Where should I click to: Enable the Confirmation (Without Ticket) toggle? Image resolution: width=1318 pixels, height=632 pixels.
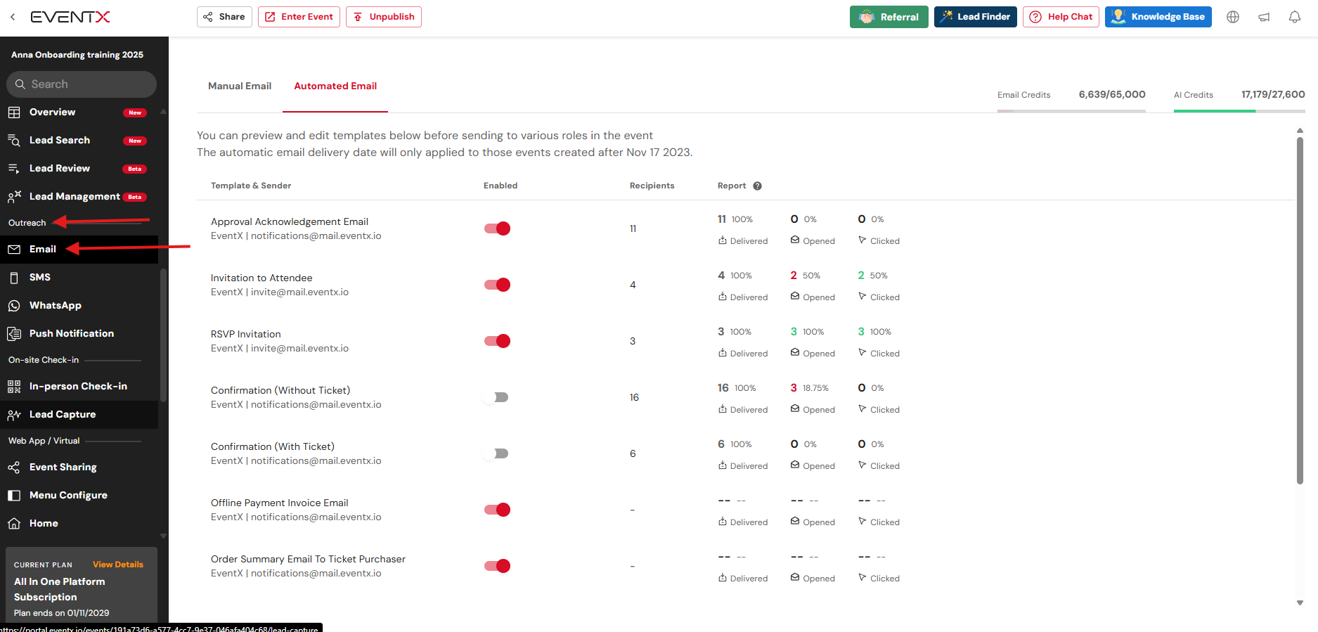pyautogui.click(x=497, y=397)
